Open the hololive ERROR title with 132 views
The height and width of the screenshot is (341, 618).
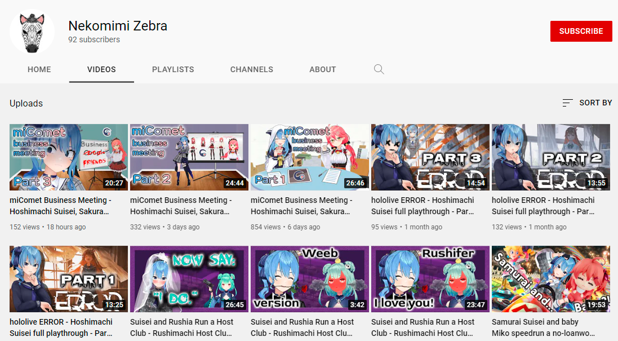click(544, 206)
